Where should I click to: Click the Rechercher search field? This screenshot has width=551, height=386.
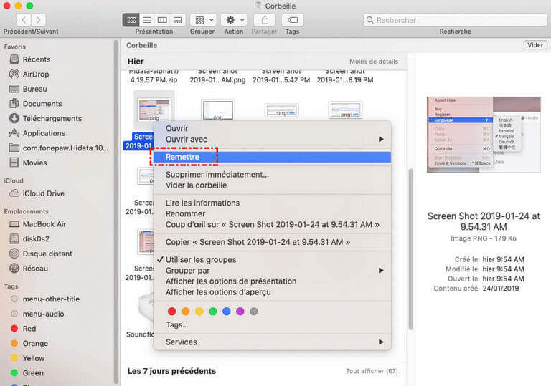click(x=455, y=20)
